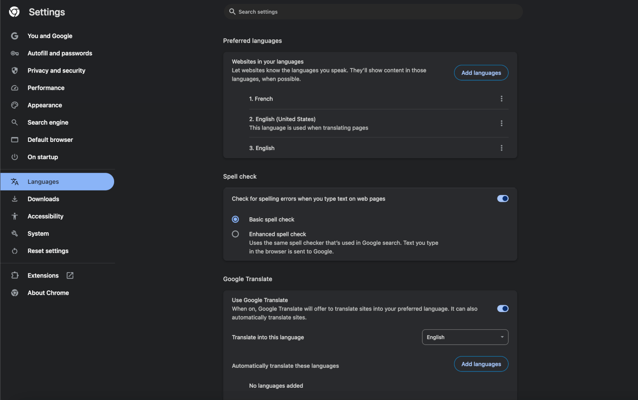
Task: Open three-dot menu for 3. English
Action: pos(501,148)
